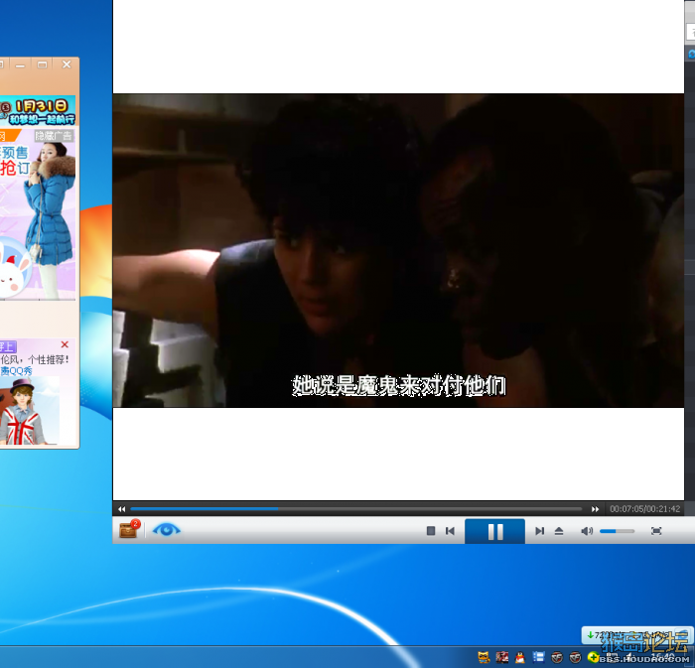Close the QQ window
Viewport: 695px width, 668px height.
(x=67, y=65)
